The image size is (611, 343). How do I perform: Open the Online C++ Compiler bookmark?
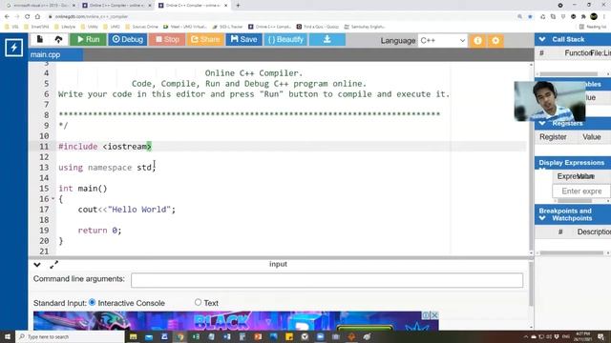point(269,27)
